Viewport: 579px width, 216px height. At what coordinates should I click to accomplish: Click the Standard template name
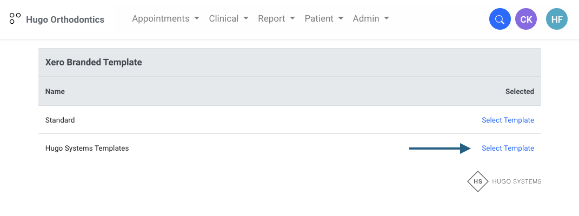tap(60, 120)
